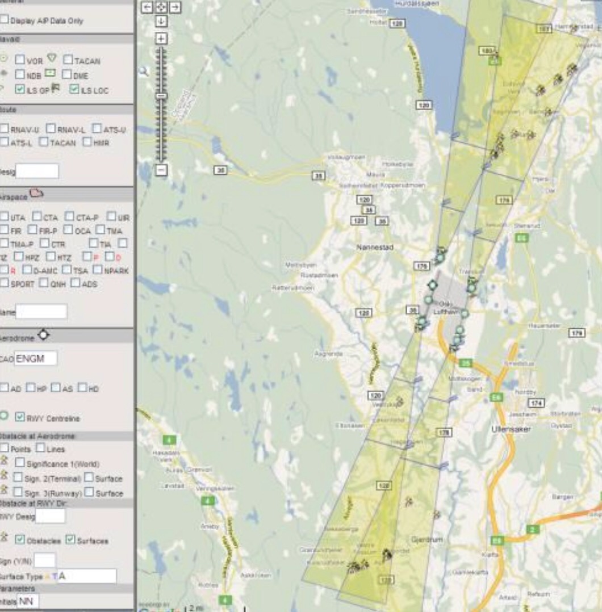Viewport: 602px width, 612px height.
Task: Enable the HD aerodrome checkbox
Action: 82,387
